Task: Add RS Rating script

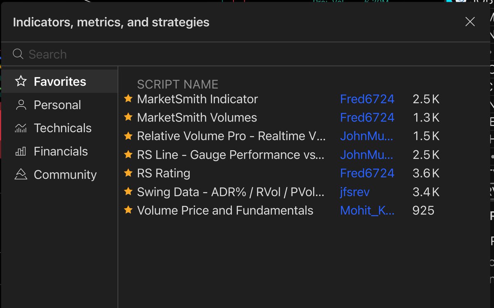Action: [163, 173]
